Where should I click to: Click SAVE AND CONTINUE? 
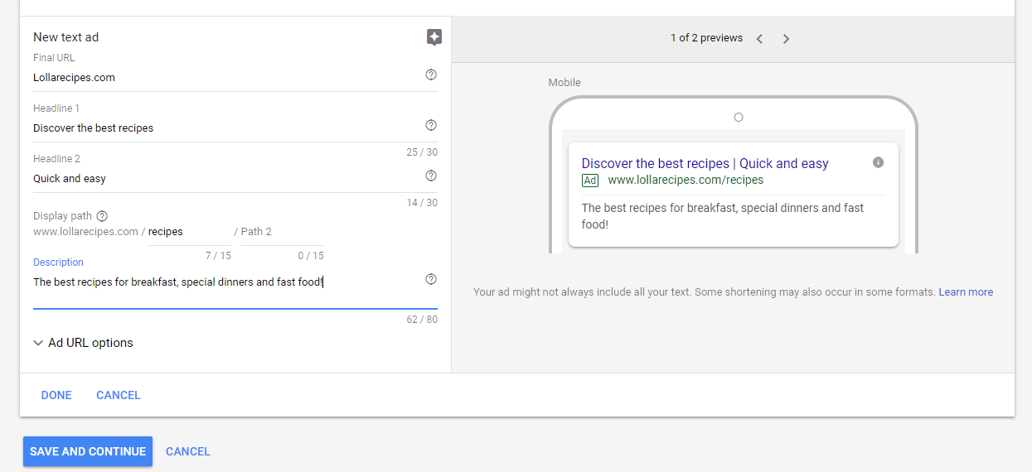tap(88, 451)
